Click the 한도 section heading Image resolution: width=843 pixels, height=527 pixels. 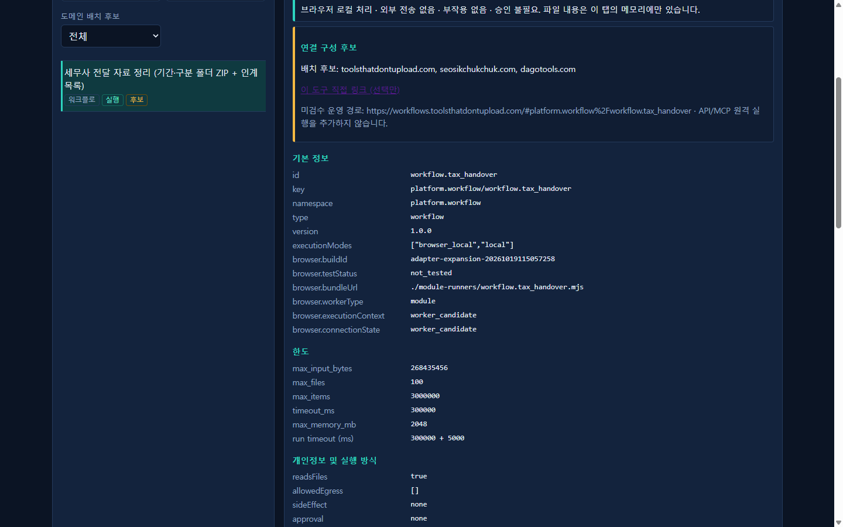[x=301, y=352]
